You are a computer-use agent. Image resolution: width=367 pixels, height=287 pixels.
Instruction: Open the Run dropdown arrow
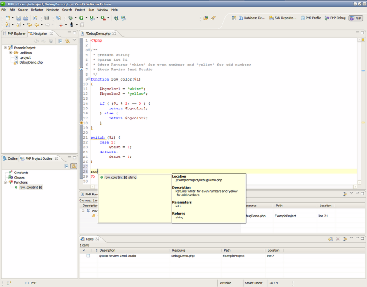[x=86, y=18]
